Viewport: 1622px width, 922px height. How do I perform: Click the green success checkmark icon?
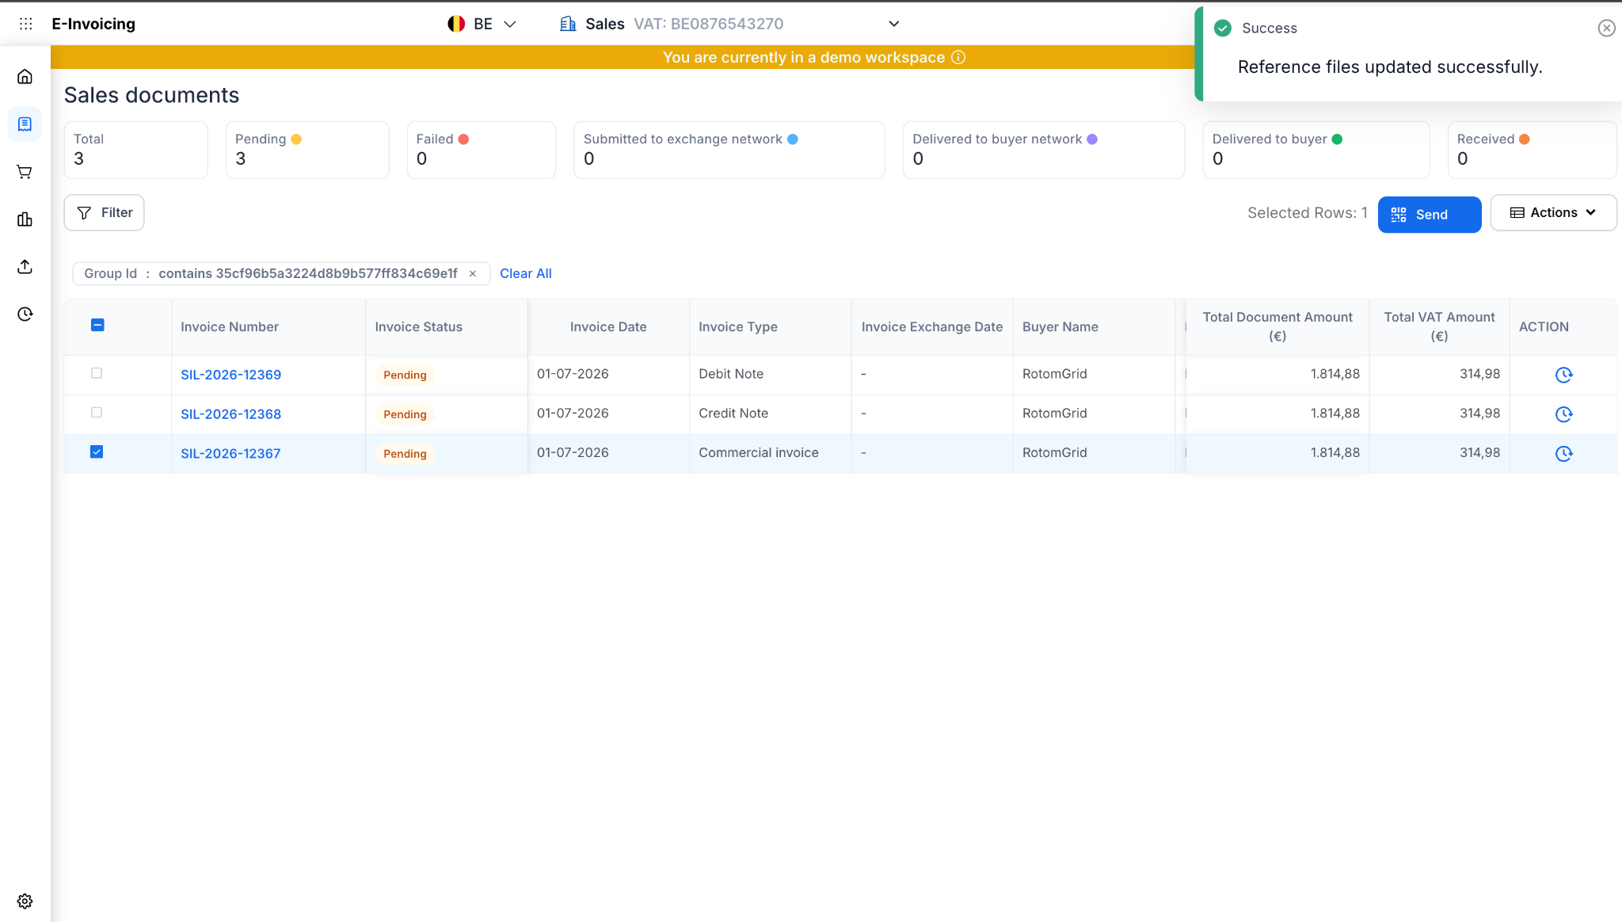[1223, 29]
